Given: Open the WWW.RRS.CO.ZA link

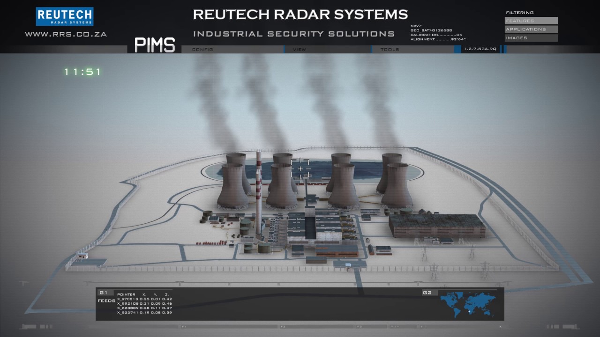Looking at the screenshot, I should 66,34.
